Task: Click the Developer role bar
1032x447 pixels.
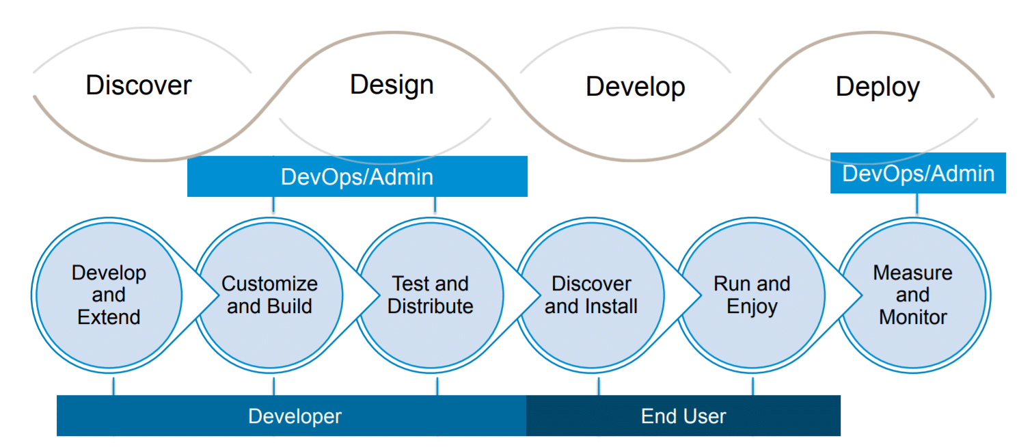Action: (294, 416)
